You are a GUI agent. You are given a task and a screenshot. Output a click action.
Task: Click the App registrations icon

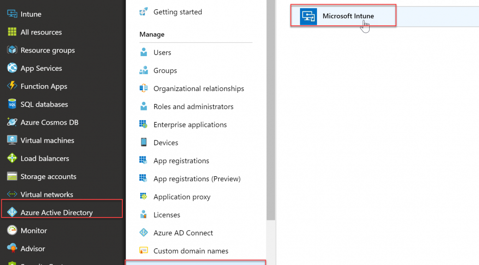tap(144, 160)
